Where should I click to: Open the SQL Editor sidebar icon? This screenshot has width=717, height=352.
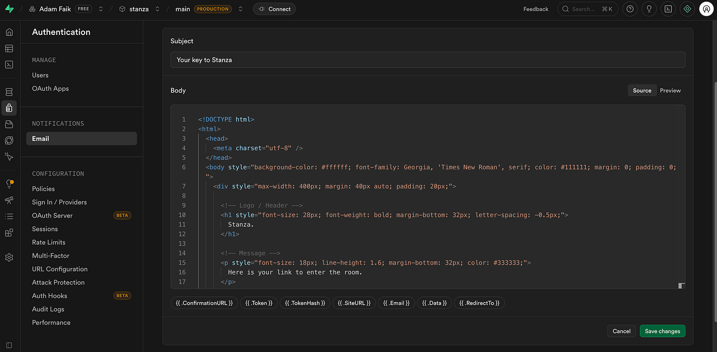tap(9, 64)
